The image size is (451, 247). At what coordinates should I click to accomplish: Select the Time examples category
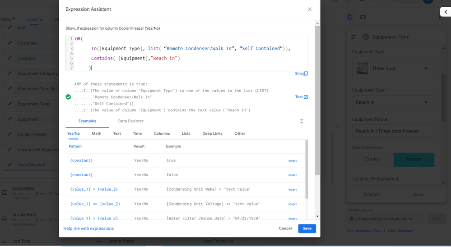tap(137, 133)
